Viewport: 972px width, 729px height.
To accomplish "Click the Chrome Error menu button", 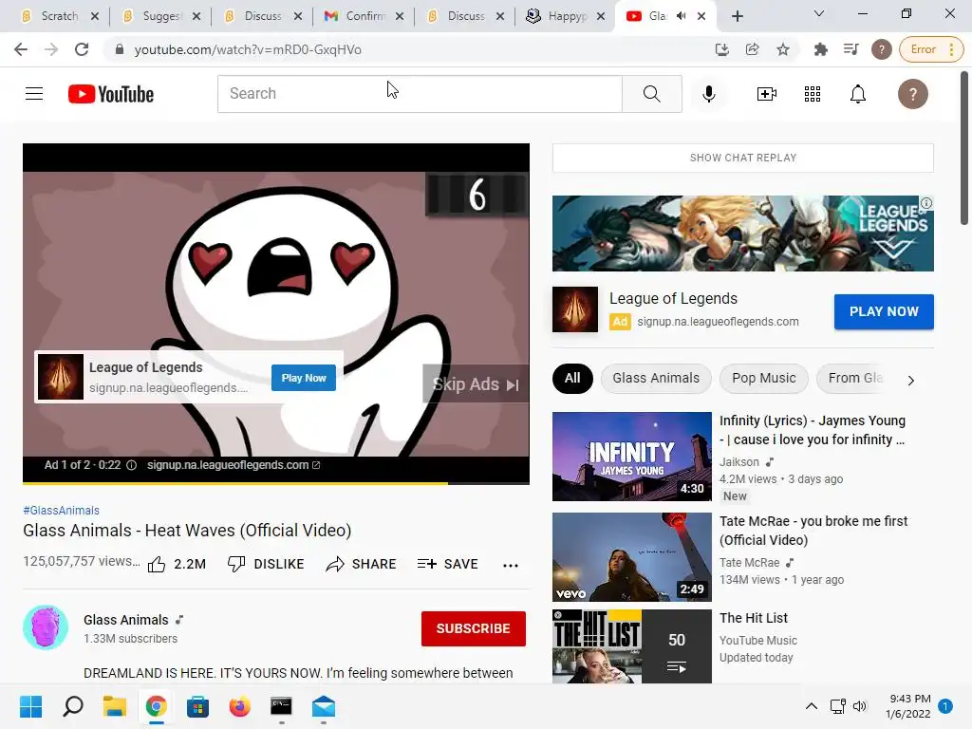I will [931, 49].
